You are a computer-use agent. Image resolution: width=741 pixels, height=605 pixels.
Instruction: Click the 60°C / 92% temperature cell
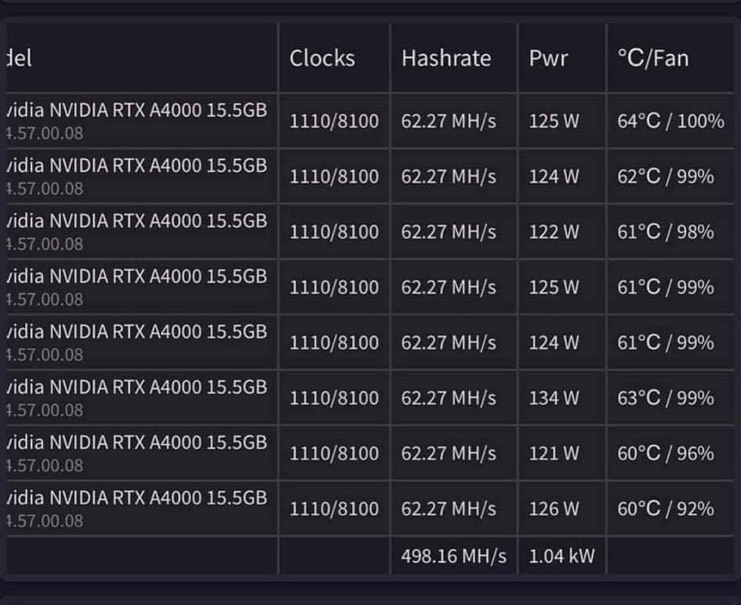coord(666,509)
